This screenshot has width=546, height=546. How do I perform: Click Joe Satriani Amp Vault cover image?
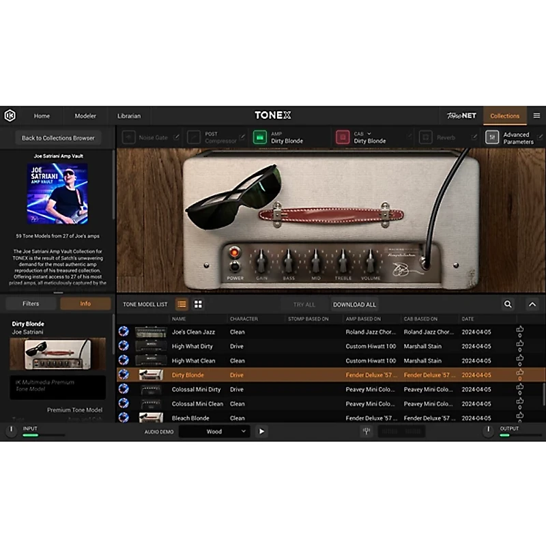[57, 194]
